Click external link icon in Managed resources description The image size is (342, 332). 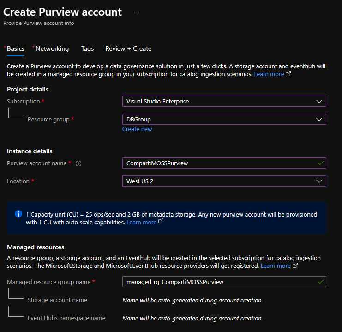(x=295, y=266)
